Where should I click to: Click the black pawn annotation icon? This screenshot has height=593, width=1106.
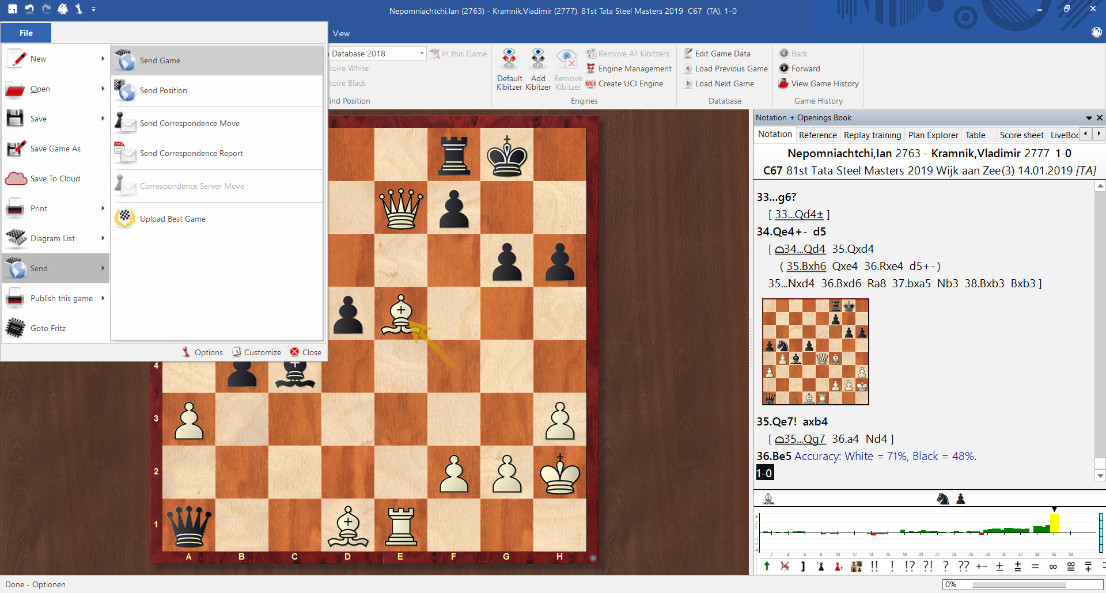(x=820, y=566)
